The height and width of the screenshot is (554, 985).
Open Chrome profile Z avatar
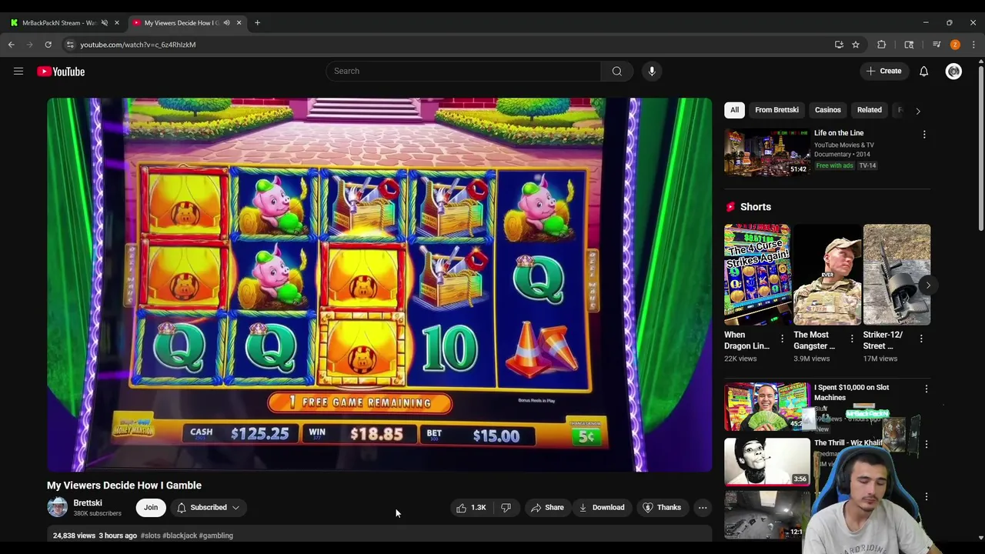(x=955, y=45)
